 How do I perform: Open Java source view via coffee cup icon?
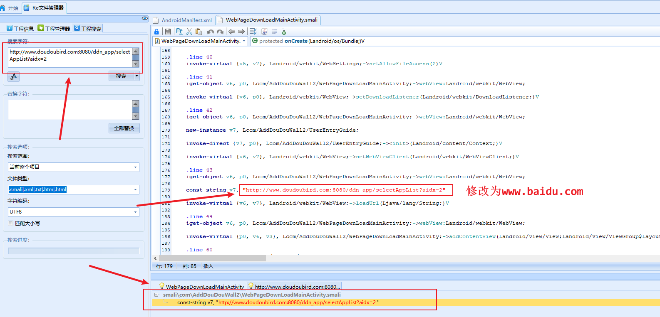265,32
